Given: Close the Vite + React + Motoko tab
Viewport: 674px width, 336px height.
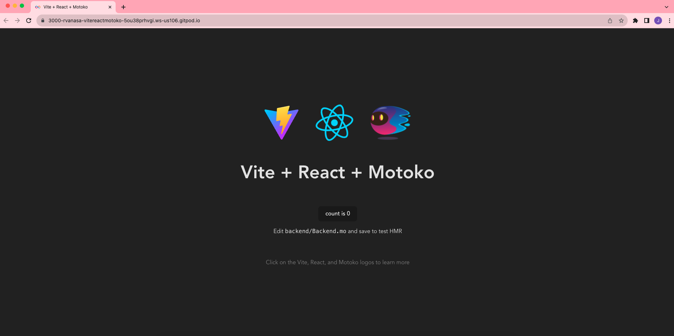Looking at the screenshot, I should pyautogui.click(x=110, y=7).
